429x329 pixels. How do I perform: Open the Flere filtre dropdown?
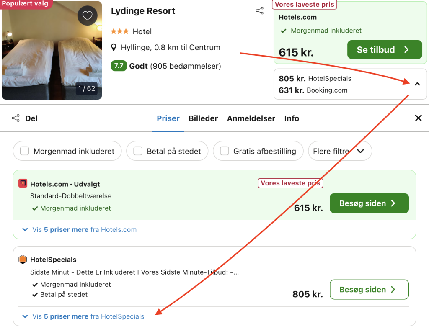coord(339,151)
